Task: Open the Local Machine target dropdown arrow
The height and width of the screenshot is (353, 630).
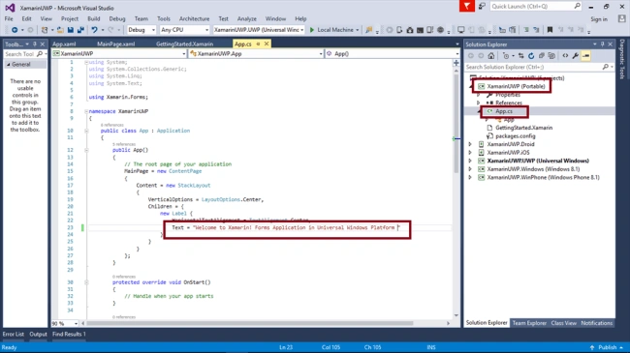Action: (358, 30)
